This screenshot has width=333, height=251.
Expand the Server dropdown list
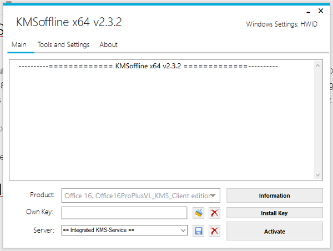[183, 230]
